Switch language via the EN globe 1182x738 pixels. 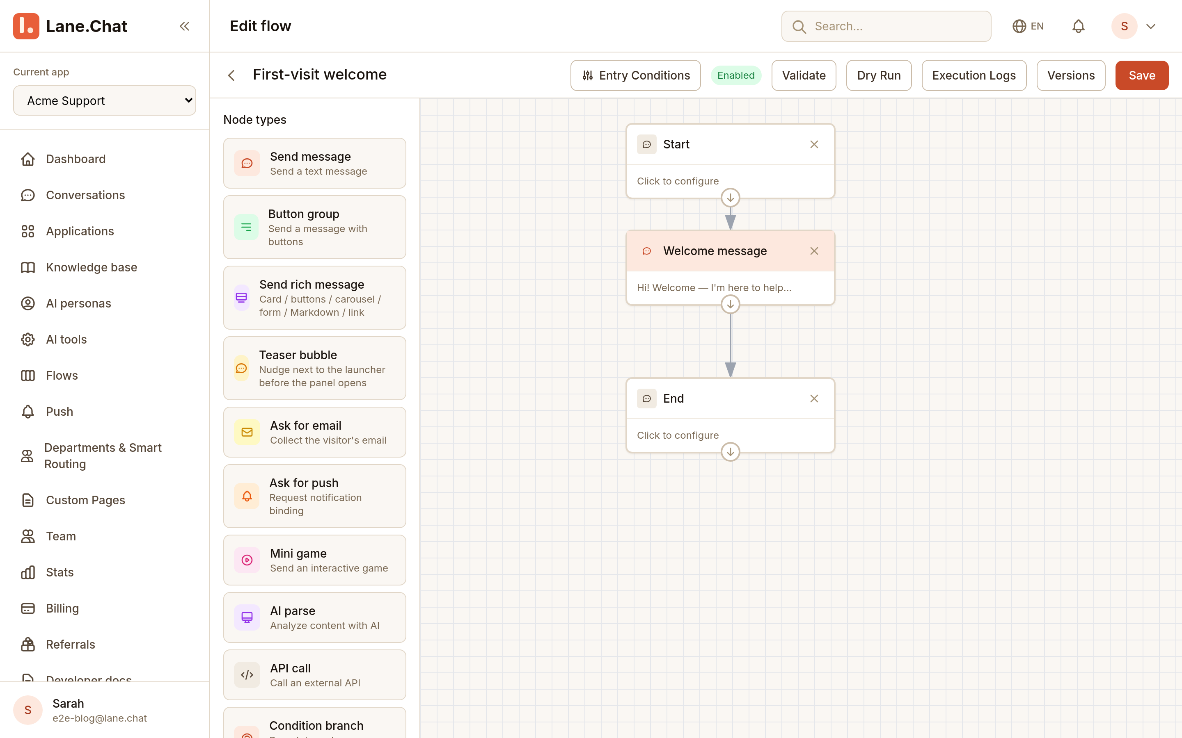(1028, 26)
